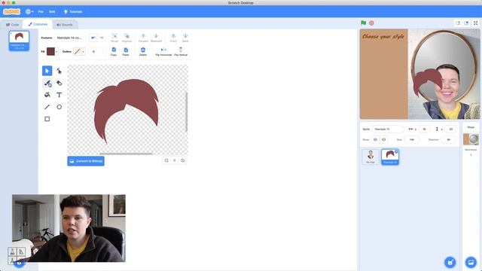
Task: Edit the sprite y position field
Action: tap(450, 129)
